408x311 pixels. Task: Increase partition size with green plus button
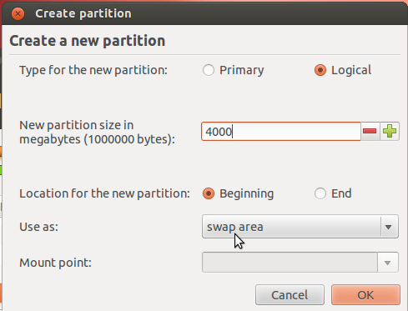390,131
